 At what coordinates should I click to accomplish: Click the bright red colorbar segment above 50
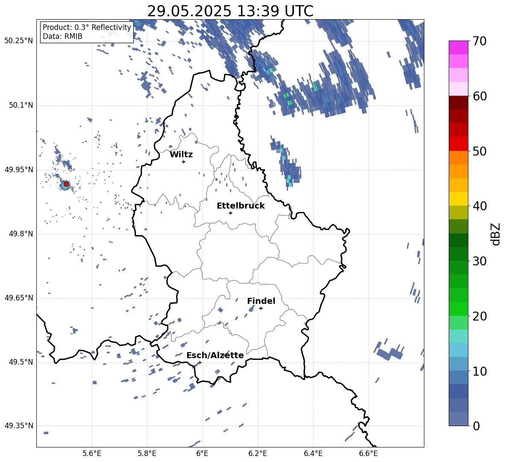coord(458,144)
